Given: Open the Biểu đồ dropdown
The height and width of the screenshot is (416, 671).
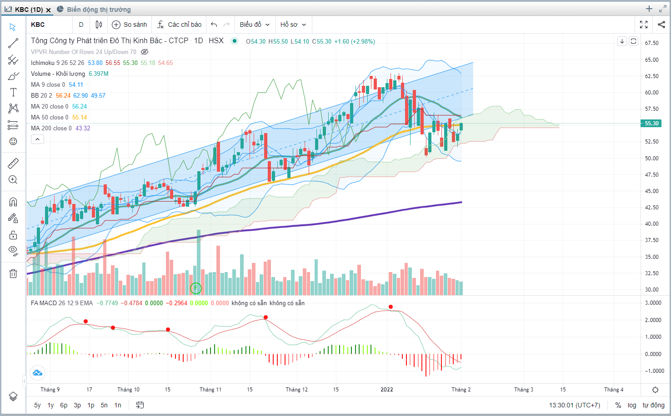Looking at the screenshot, I should pos(255,25).
